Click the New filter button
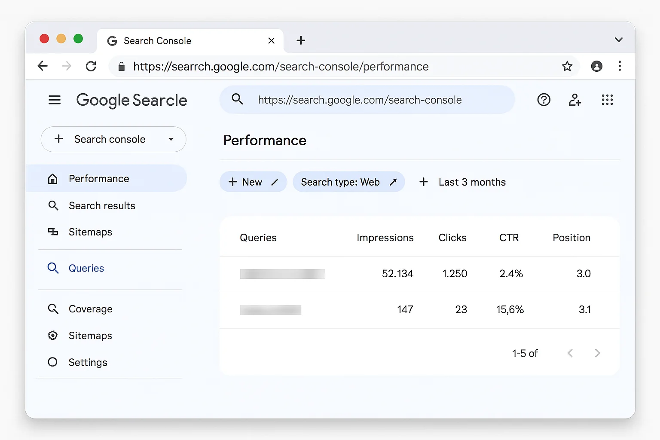 click(x=253, y=182)
